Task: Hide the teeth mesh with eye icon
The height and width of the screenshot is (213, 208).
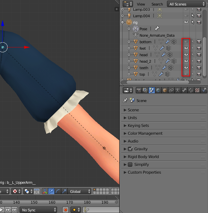Action: pos(186,68)
